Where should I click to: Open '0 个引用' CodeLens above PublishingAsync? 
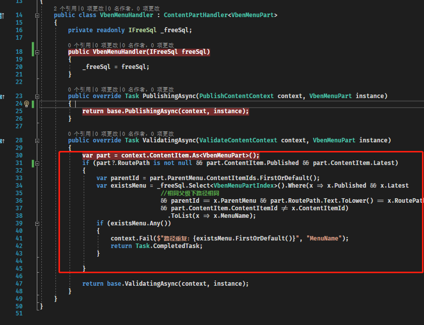[79, 90]
